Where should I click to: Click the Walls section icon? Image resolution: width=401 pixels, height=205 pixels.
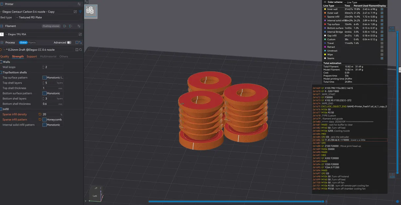tap(1, 62)
